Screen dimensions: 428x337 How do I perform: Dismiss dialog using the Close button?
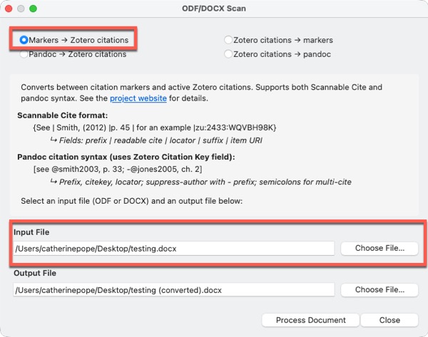(x=389, y=320)
